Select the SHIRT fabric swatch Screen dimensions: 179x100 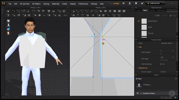pyautogui.click(x=144, y=27)
